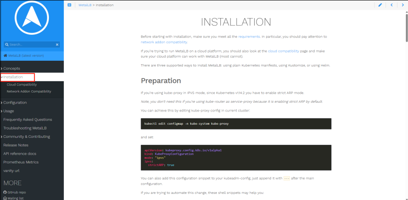Clear search with the X icon

pos(57,45)
